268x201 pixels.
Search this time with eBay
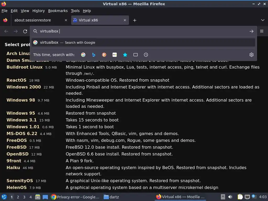[x=115, y=55]
